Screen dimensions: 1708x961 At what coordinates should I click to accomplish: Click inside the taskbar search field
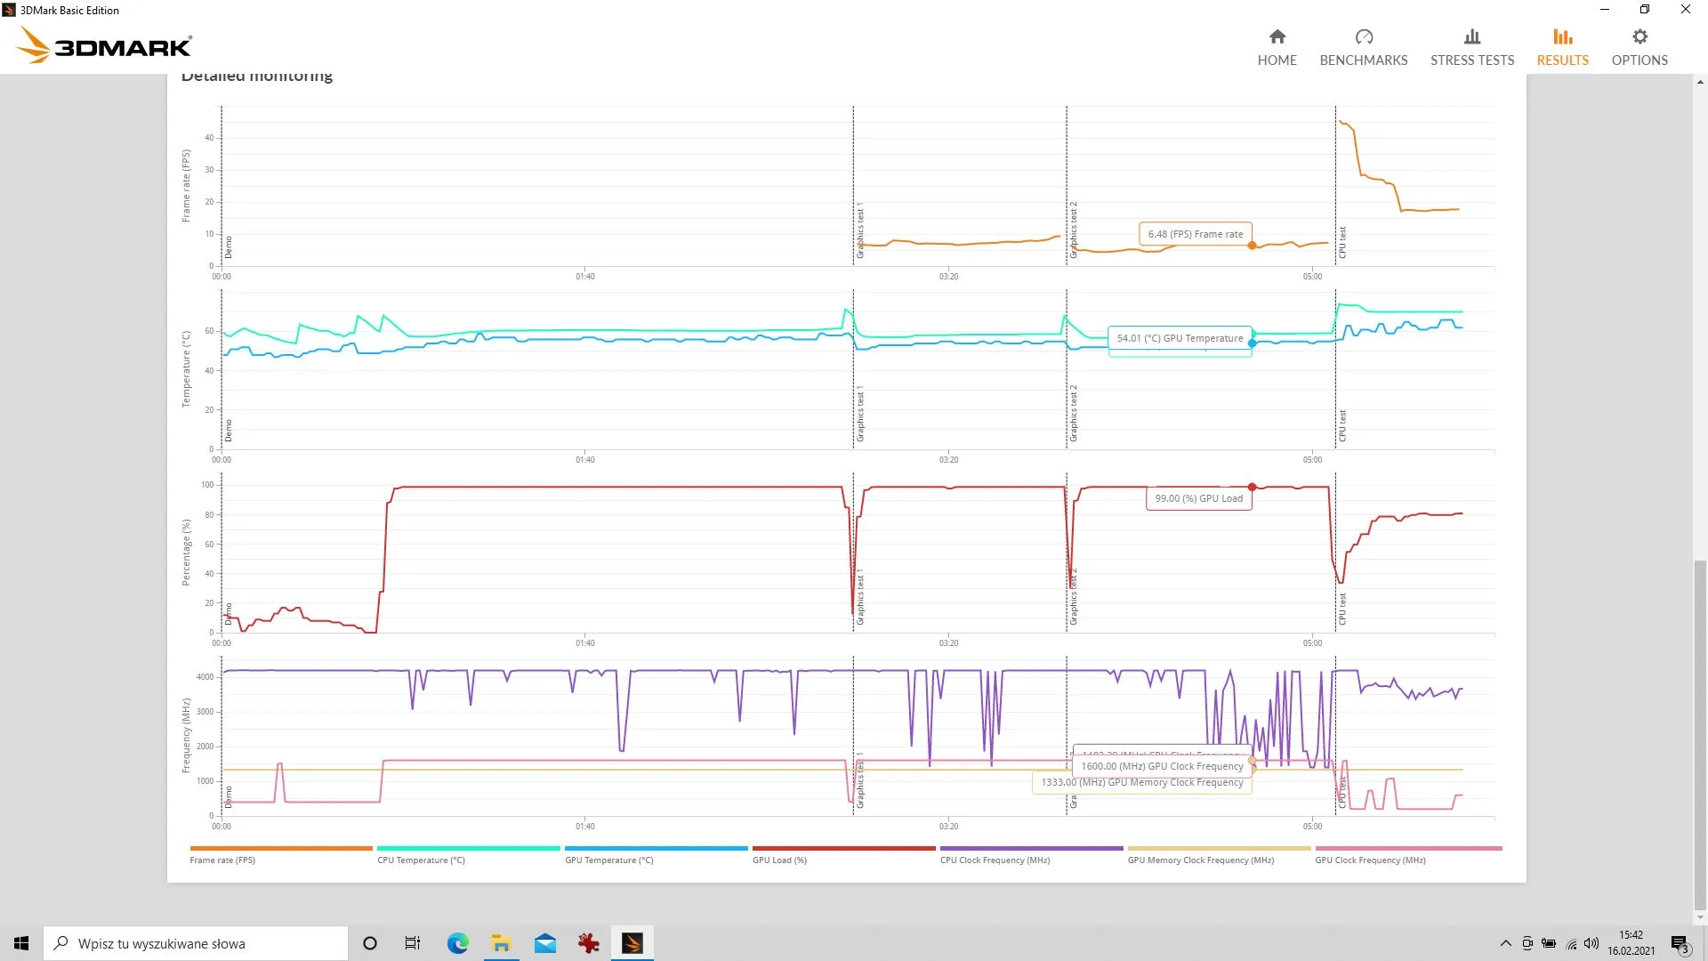click(196, 942)
